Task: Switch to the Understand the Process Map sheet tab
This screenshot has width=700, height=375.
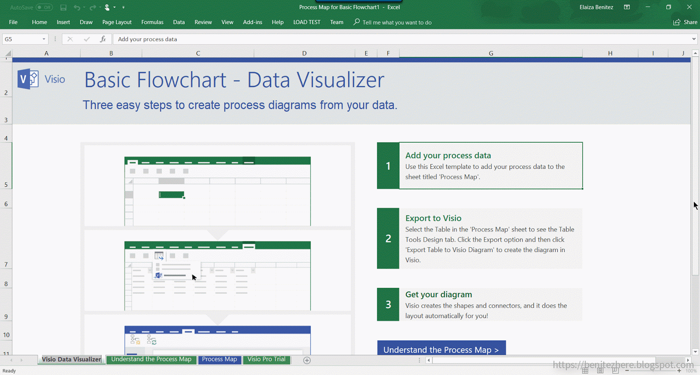Action: (151, 359)
